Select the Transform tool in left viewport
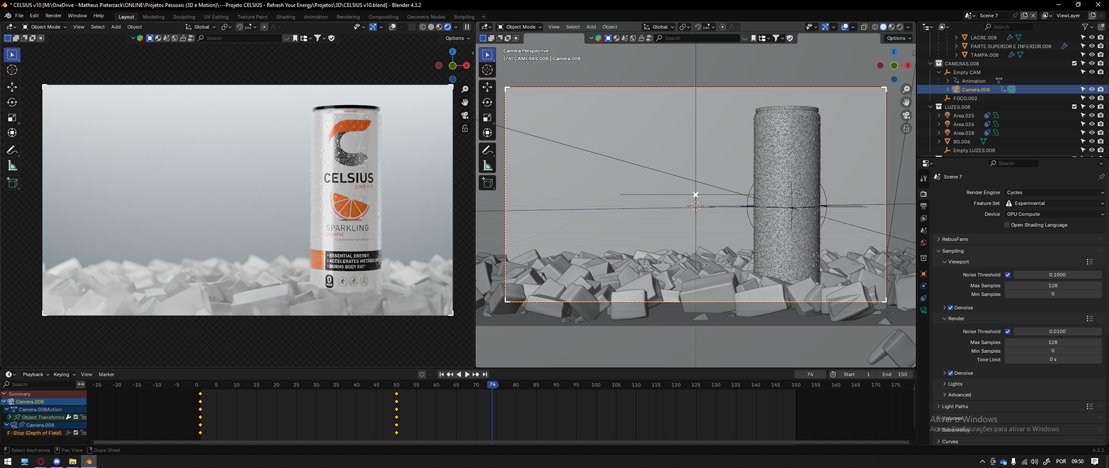Viewport: 1109px width, 468px height. [12, 133]
